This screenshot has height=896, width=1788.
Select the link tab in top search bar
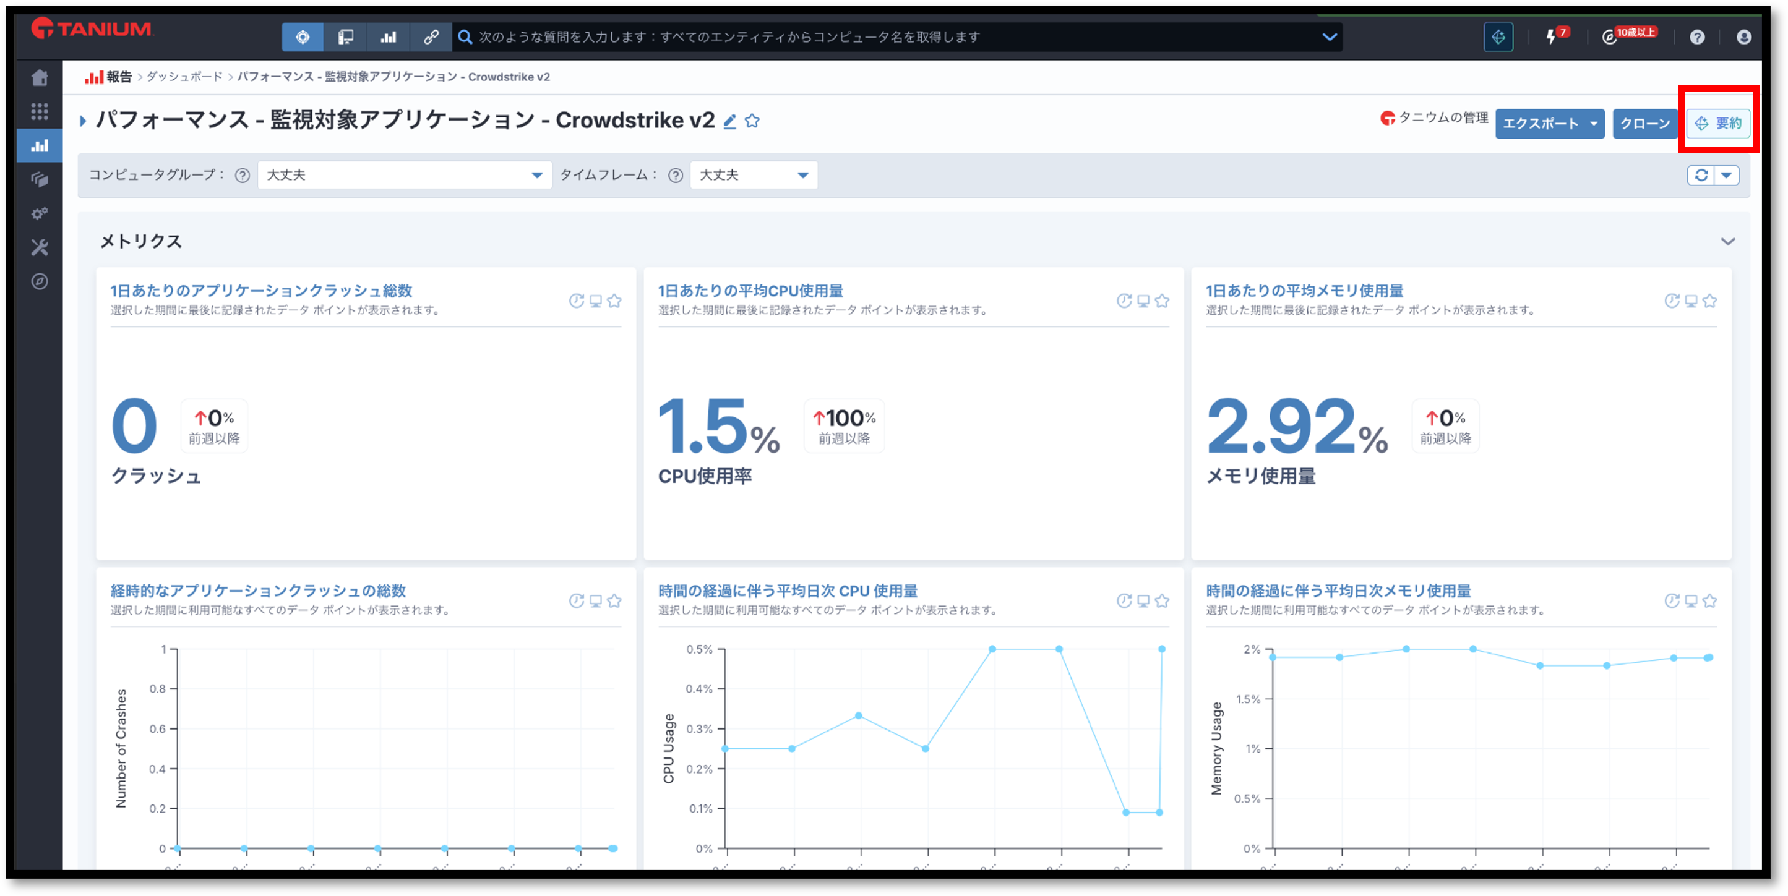(x=431, y=38)
